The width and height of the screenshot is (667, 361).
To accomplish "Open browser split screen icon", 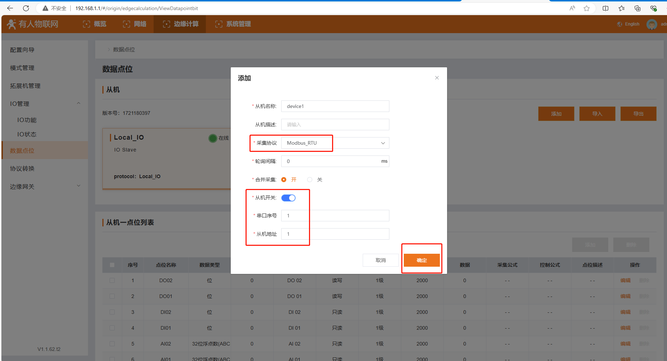I will (x=605, y=8).
